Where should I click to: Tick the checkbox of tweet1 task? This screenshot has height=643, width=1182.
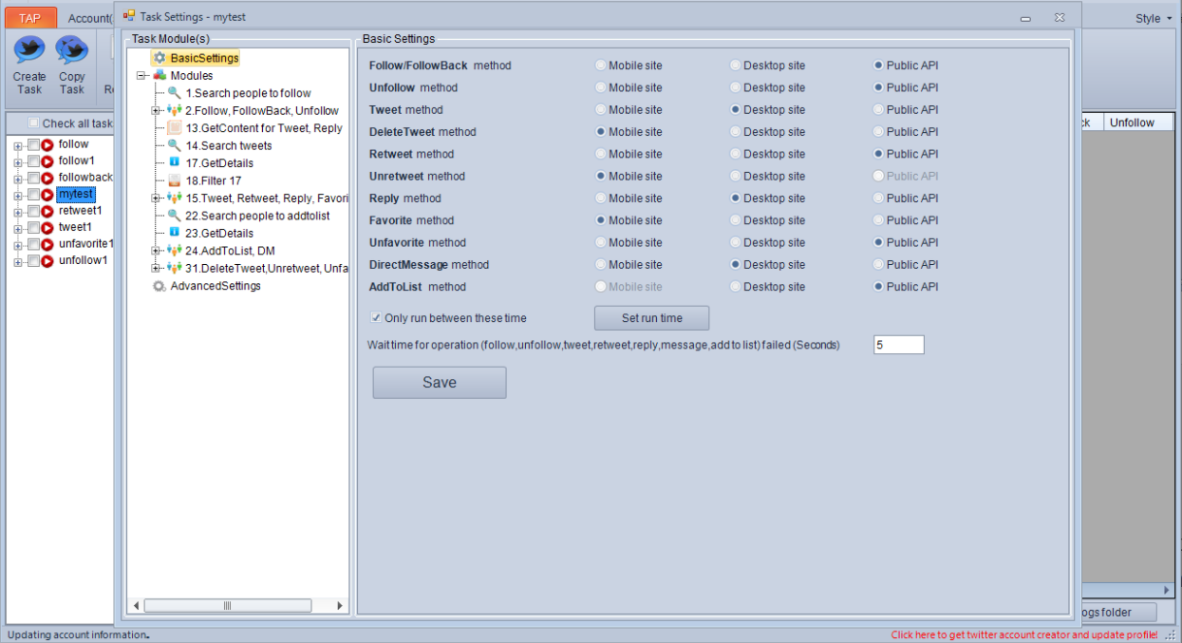(33, 228)
